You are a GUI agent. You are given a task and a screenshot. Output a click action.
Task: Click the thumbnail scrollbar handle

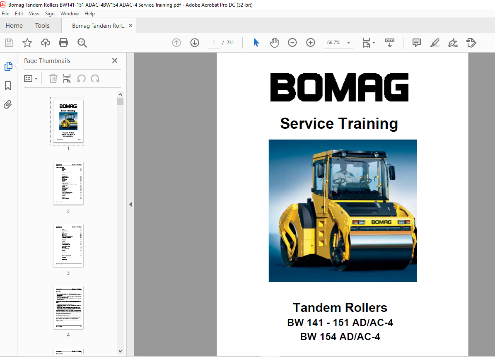click(120, 101)
